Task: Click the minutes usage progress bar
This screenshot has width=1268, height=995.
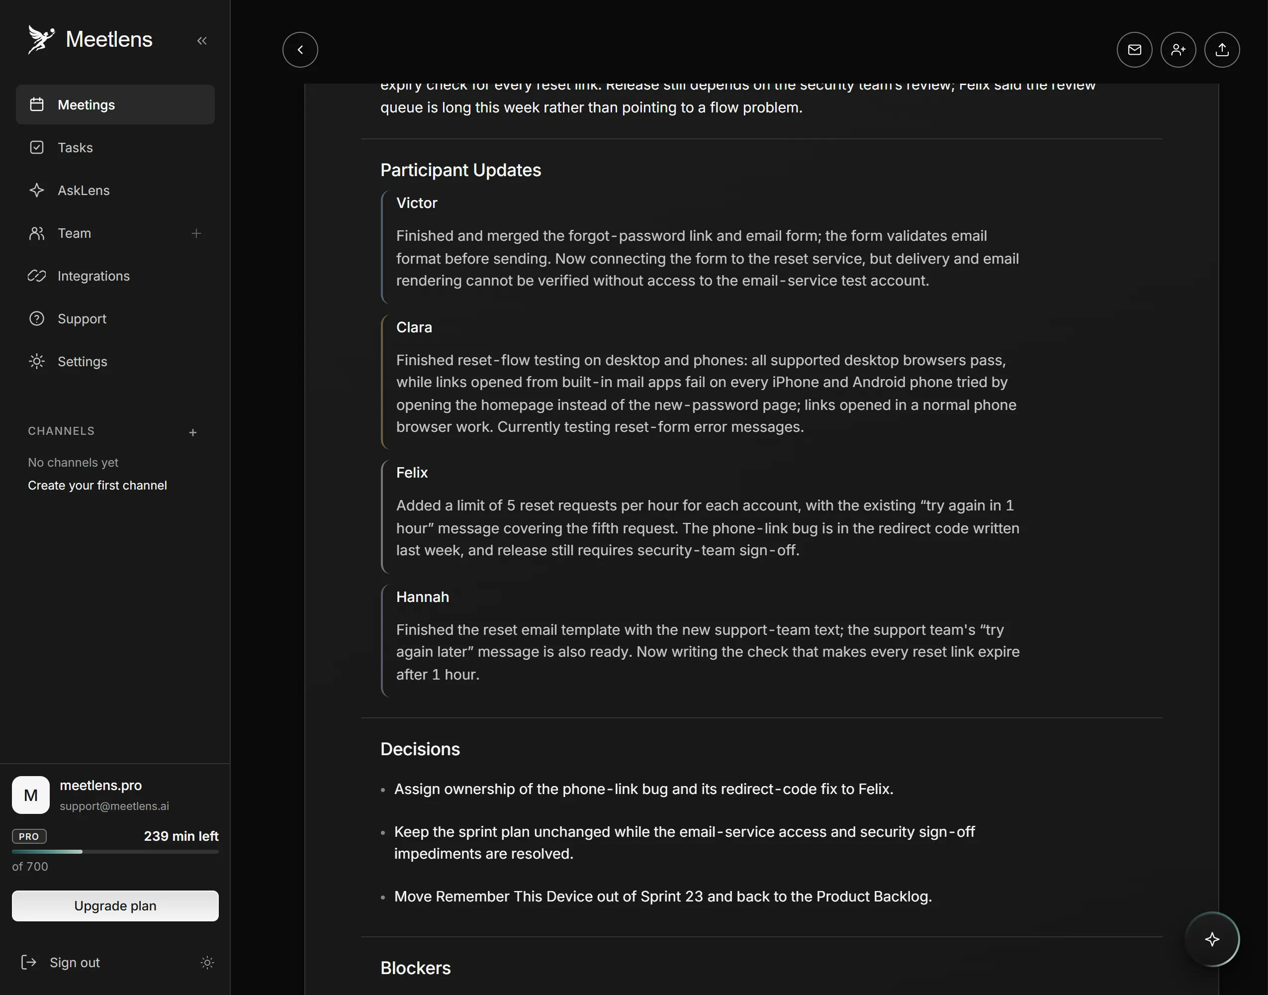Action: (x=115, y=852)
